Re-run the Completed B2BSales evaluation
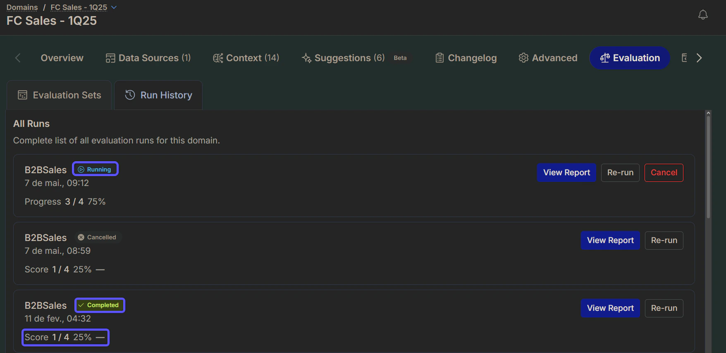This screenshot has height=353, width=726. (664, 308)
